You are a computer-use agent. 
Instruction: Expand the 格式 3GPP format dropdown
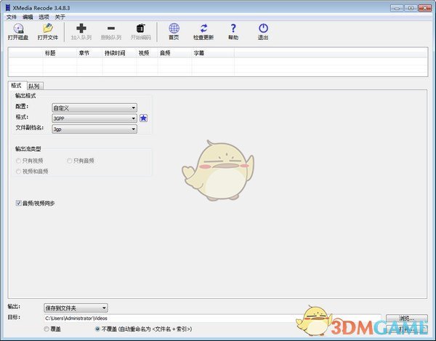[94, 119]
